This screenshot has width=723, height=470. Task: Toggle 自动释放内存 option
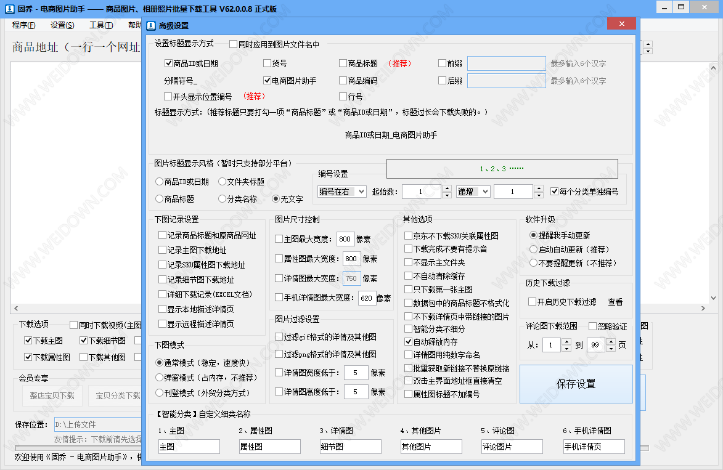[409, 341]
